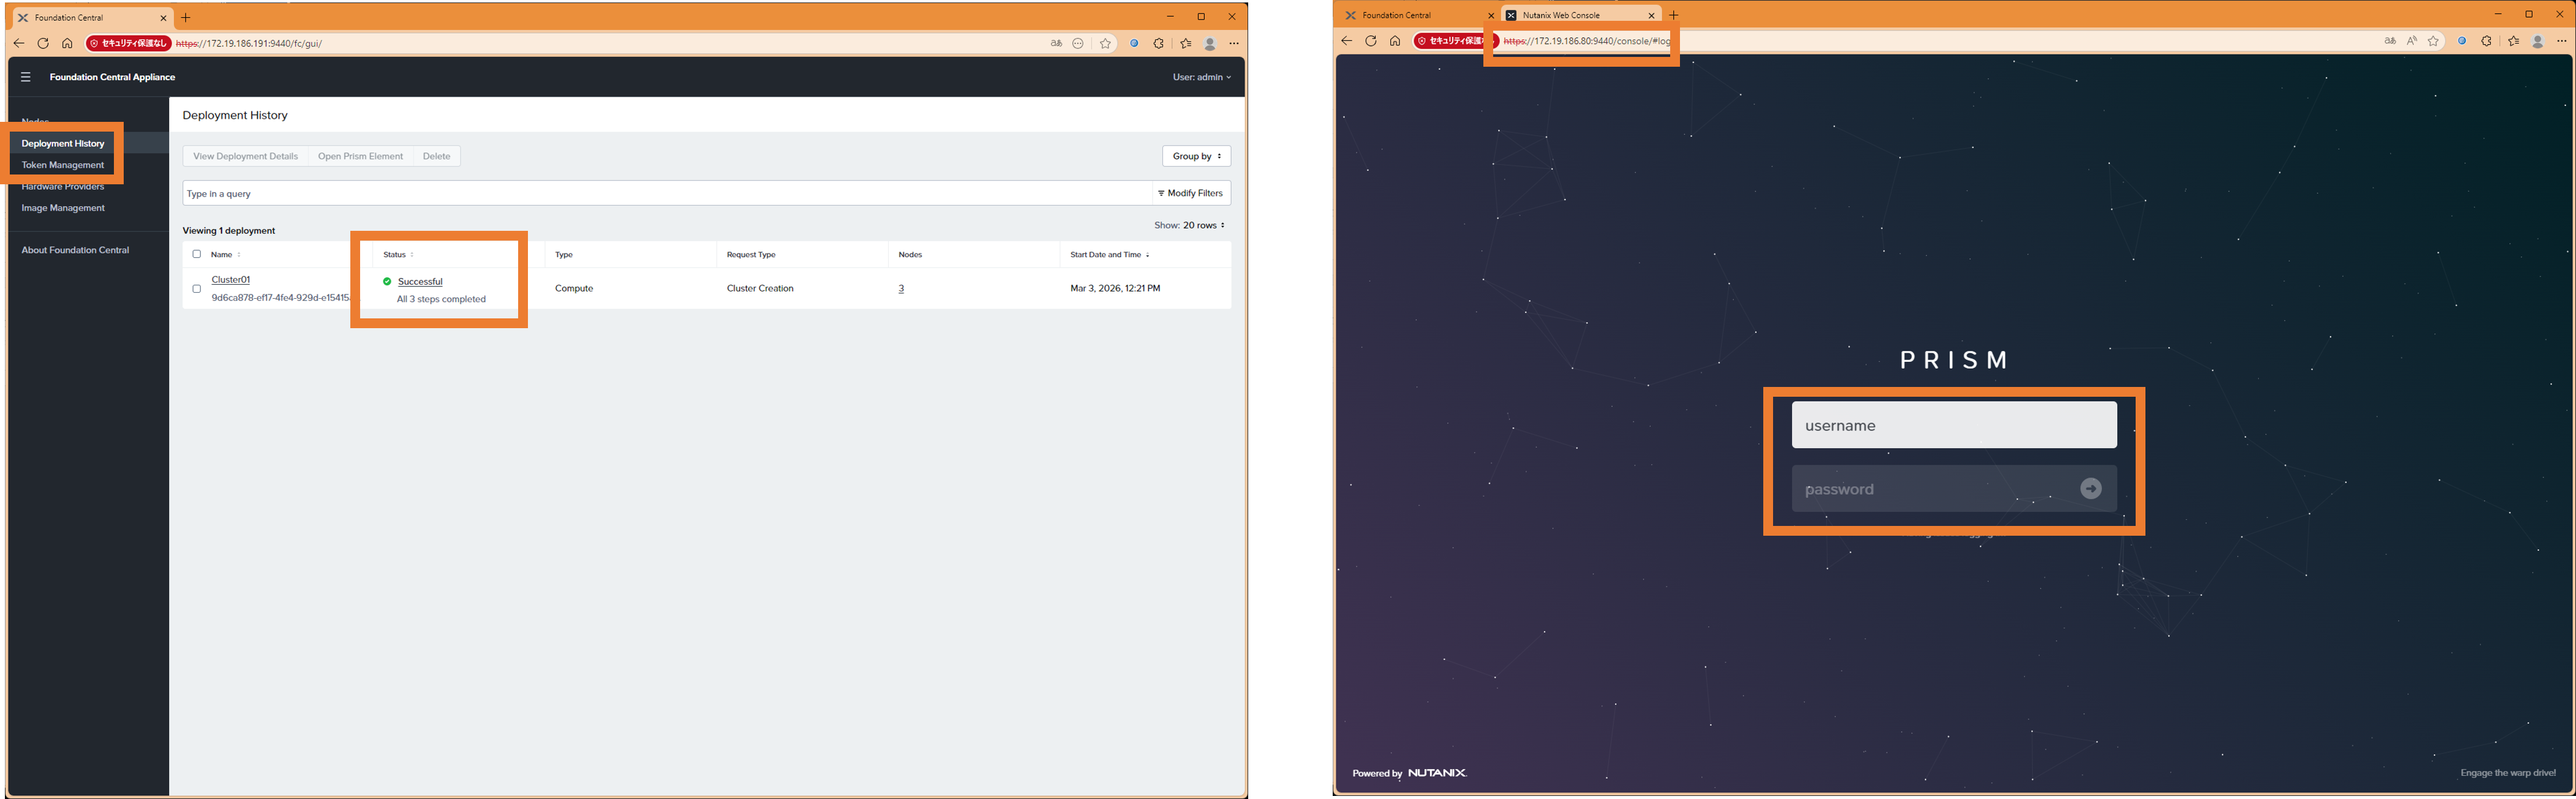Open the hamburger menu in Foundation Central
This screenshot has width=2576, height=799.
[x=26, y=77]
